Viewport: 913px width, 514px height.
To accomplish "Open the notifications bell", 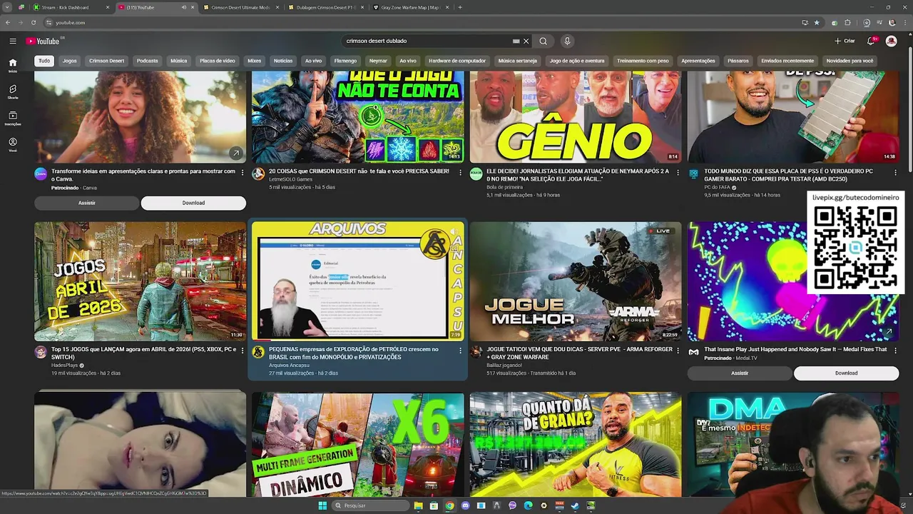I will (x=871, y=41).
